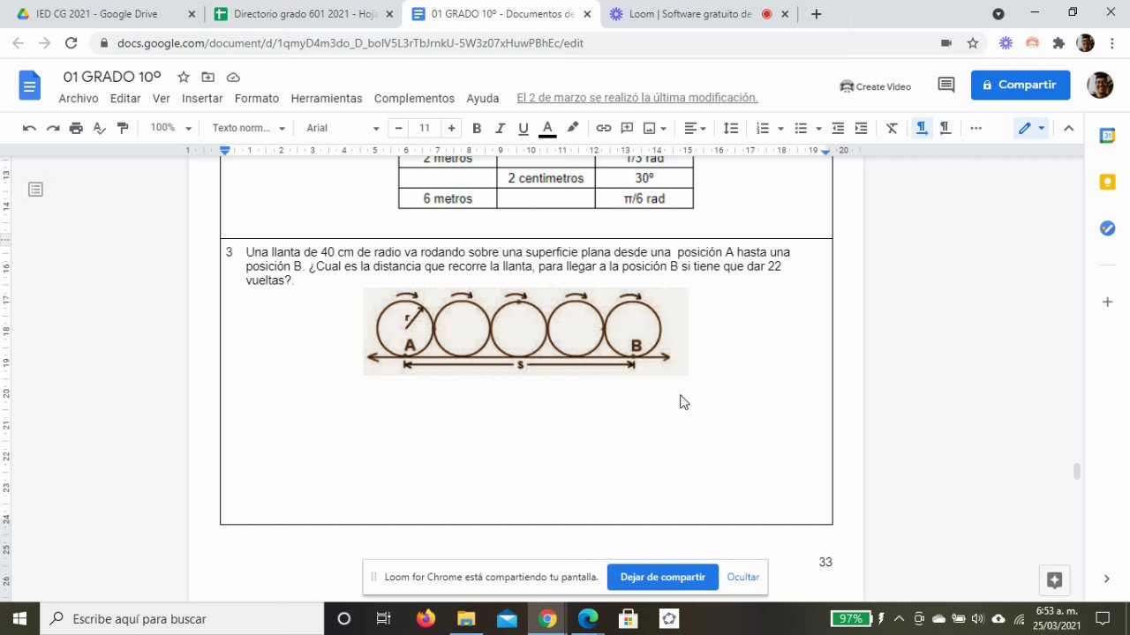The height and width of the screenshot is (635, 1130).
Task: Open the 100% zoom dropdown
Action: pos(170,128)
